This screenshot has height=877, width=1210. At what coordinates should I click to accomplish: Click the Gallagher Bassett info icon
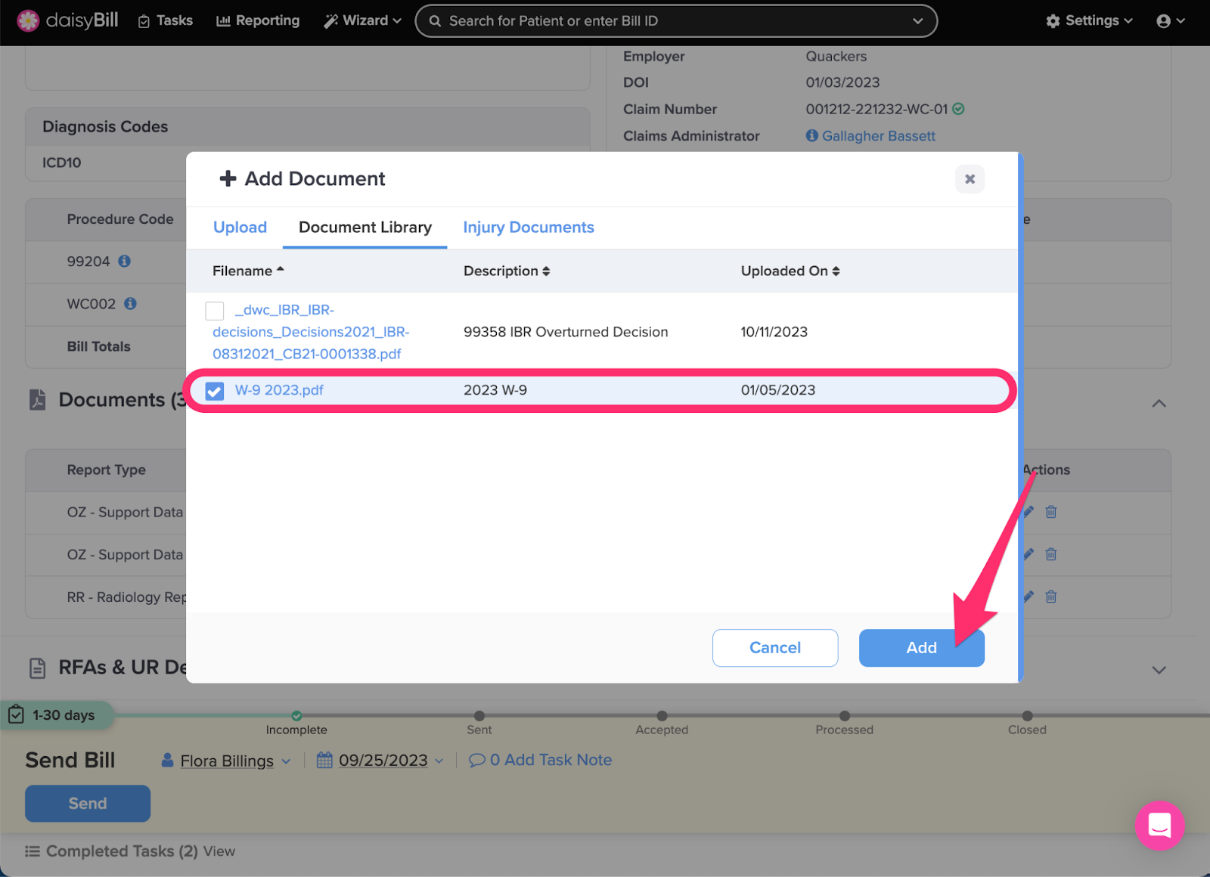coord(812,135)
